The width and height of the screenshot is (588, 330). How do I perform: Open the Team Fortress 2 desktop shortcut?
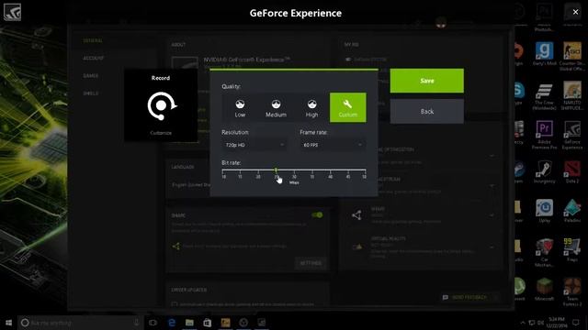571,291
